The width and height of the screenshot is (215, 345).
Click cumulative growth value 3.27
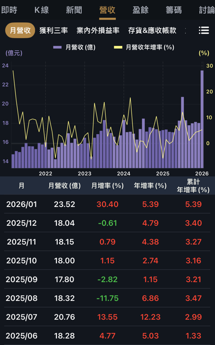tap(193, 242)
